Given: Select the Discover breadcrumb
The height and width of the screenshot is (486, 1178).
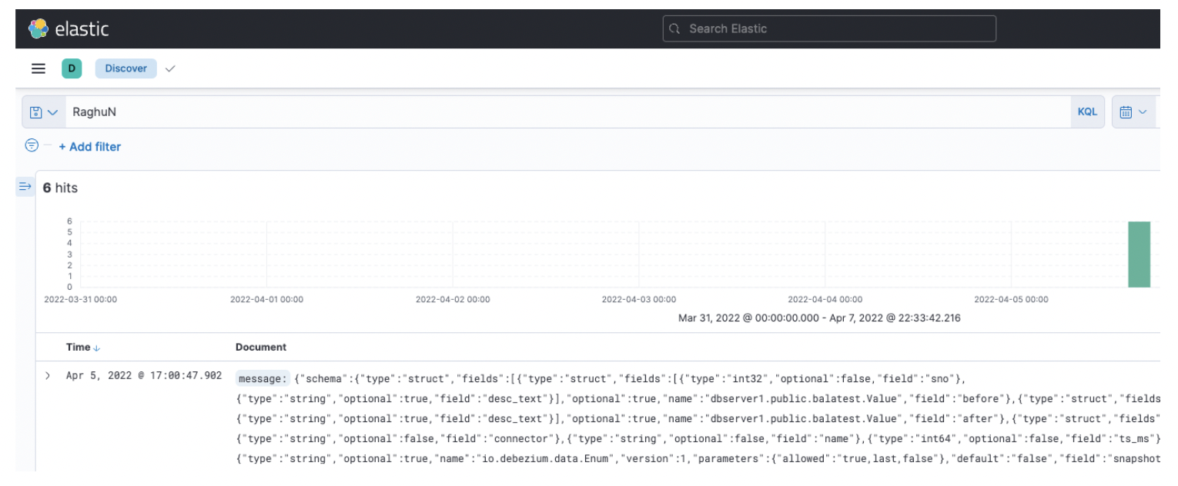Looking at the screenshot, I should point(125,68).
